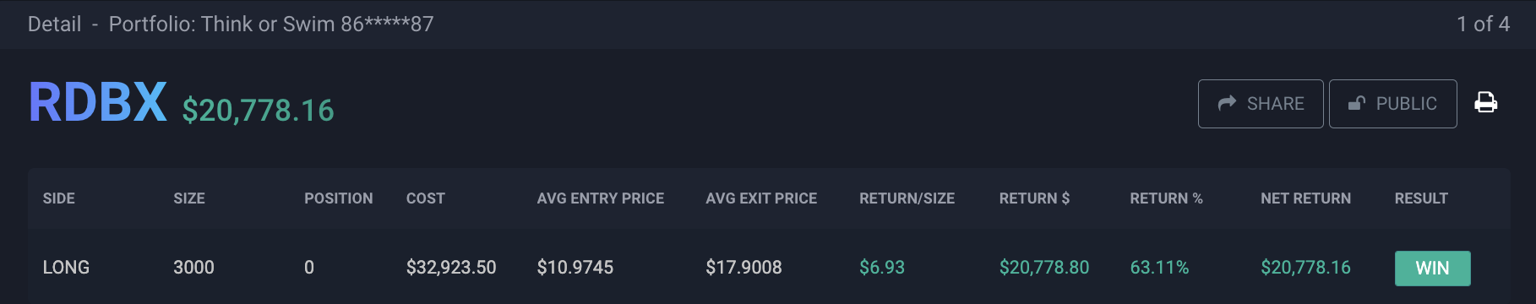Toggle the PUBLIC visibility button
This screenshot has height=304, width=1536.
(x=1392, y=104)
